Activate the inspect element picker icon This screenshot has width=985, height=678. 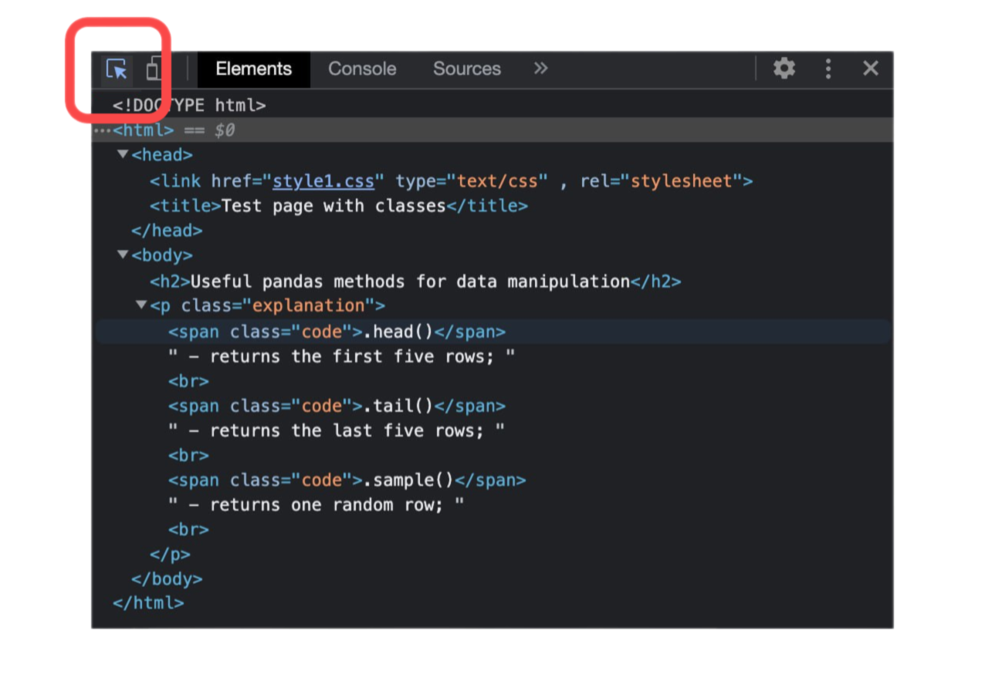pos(117,69)
